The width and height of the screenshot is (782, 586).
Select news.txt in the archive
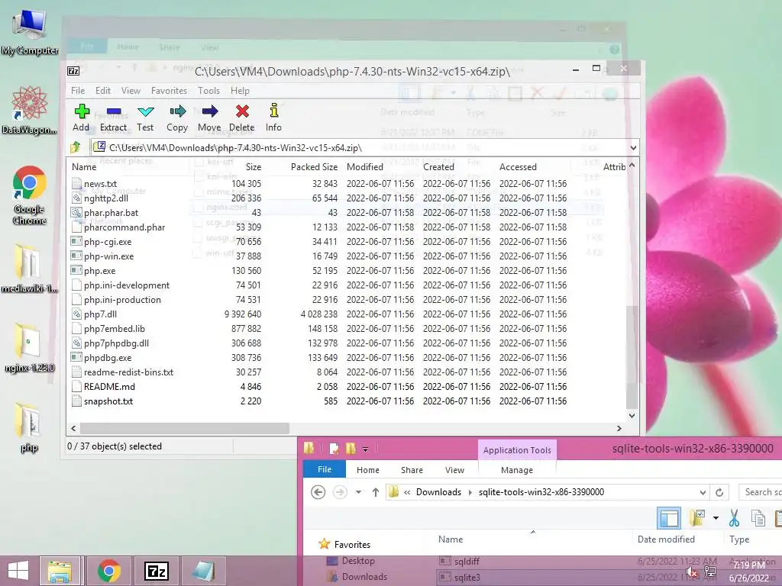(100, 183)
